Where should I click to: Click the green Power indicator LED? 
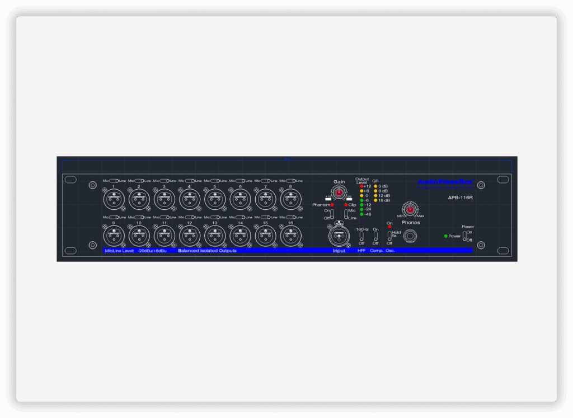tap(446, 236)
